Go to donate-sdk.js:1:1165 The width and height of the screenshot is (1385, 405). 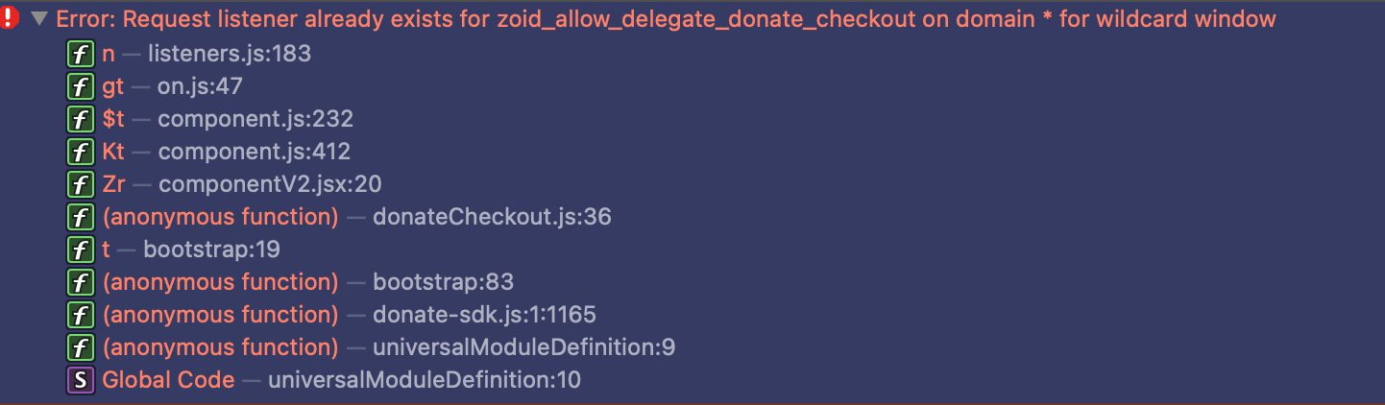tap(484, 315)
